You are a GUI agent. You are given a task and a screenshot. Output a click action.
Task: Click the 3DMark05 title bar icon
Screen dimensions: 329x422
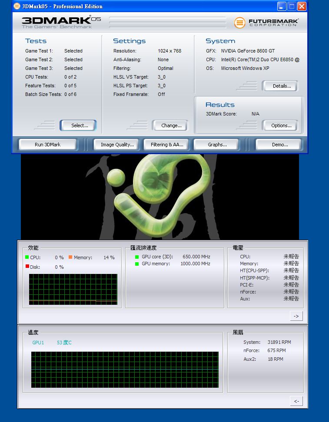pos(17,6)
